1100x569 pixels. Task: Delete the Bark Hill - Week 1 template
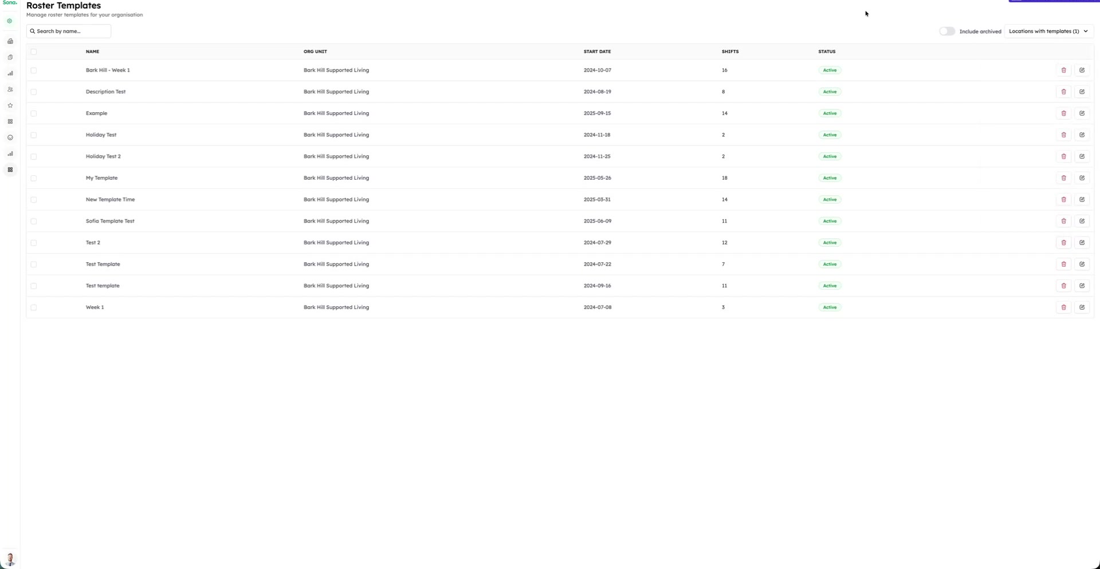tap(1063, 70)
